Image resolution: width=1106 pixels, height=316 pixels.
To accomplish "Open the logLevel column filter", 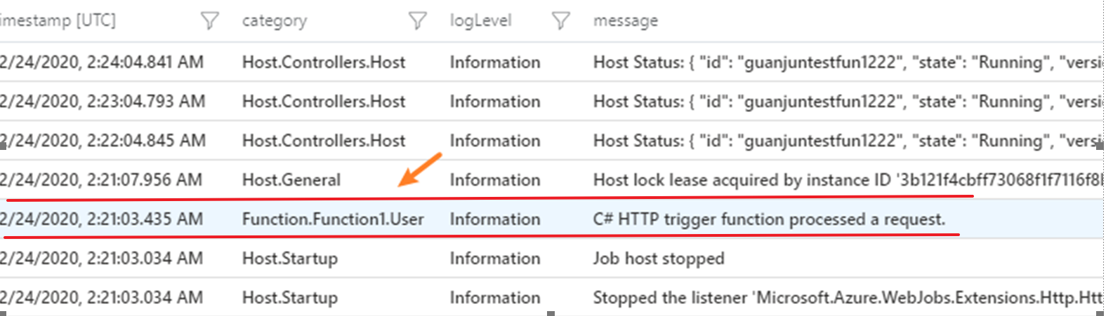I will [560, 21].
